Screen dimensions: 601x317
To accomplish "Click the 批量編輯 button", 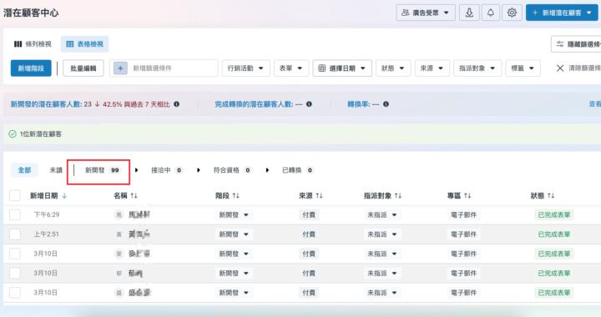I will [x=83, y=68].
